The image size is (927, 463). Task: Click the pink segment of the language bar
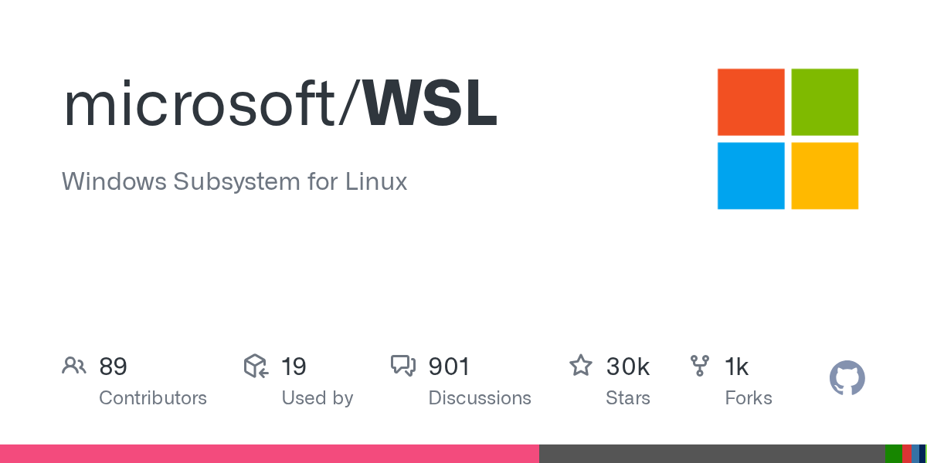coord(269,454)
